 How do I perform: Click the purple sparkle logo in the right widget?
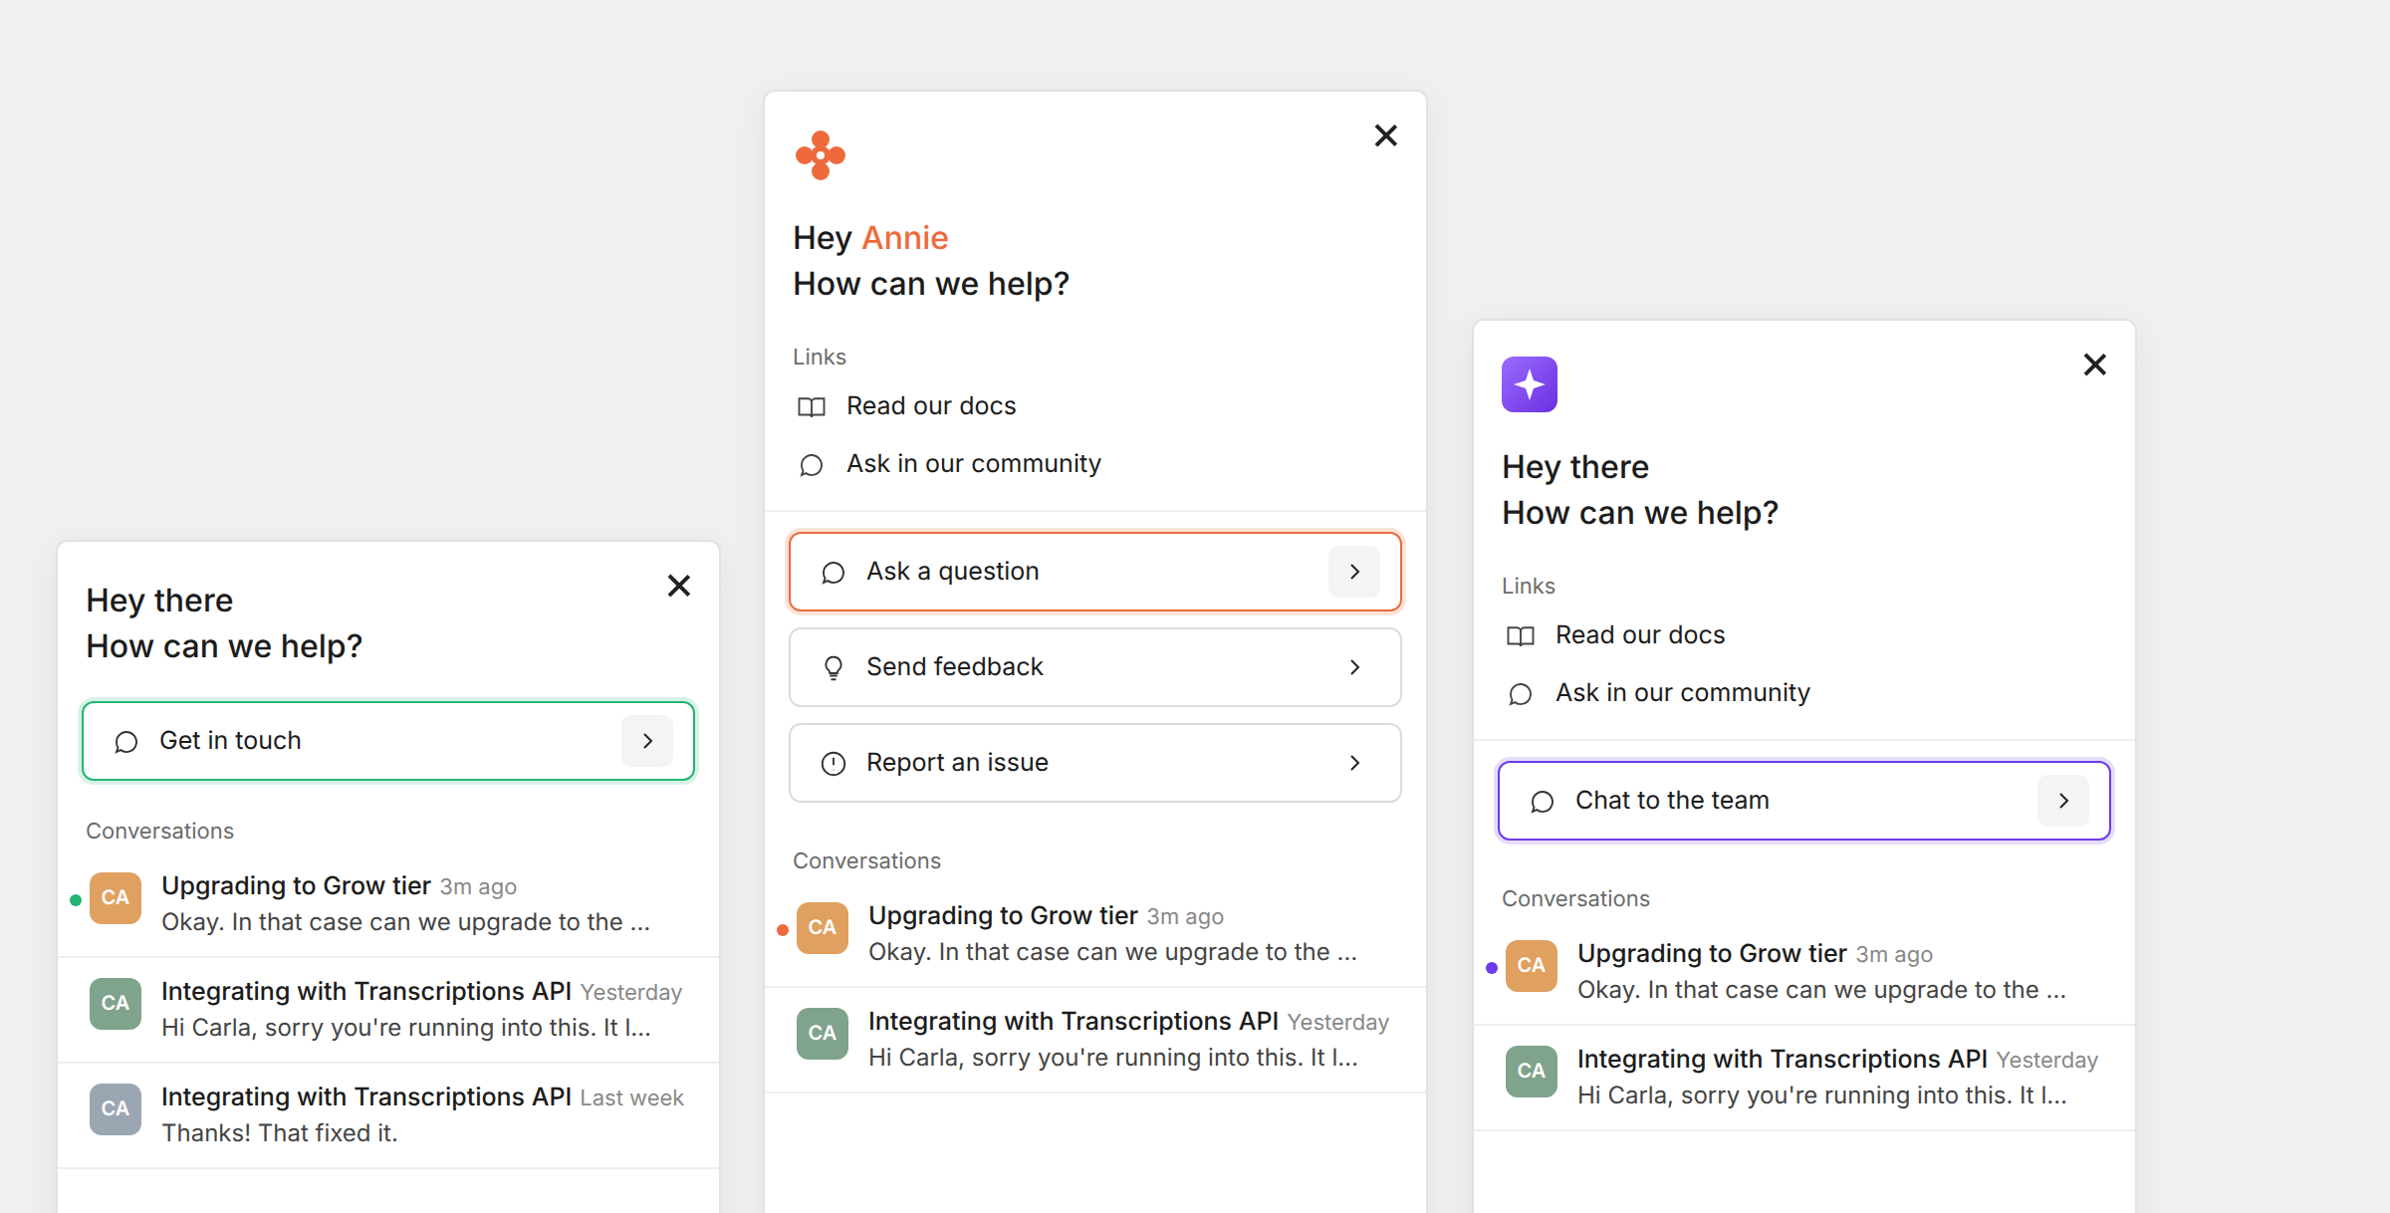pos(1529,384)
